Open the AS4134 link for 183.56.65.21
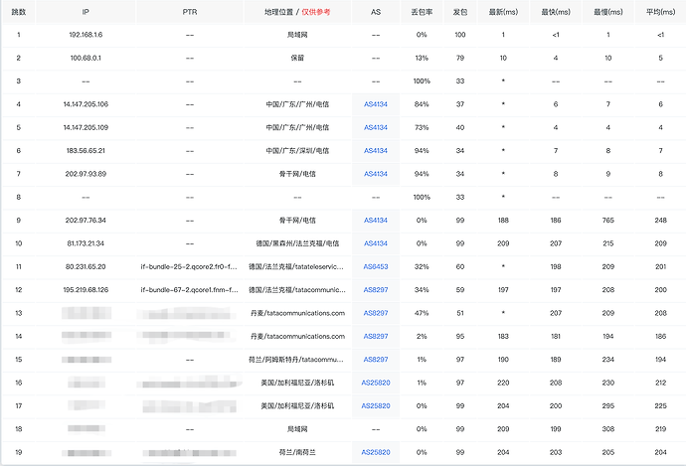686x466 pixels. 376,151
